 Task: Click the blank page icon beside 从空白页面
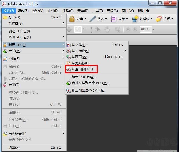coord(69,69)
